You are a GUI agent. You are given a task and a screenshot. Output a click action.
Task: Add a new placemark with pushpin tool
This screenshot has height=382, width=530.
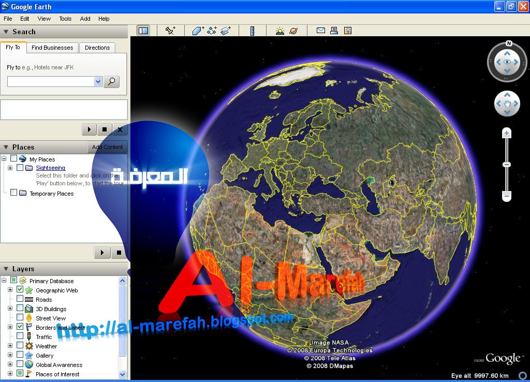pyautogui.click(x=170, y=31)
